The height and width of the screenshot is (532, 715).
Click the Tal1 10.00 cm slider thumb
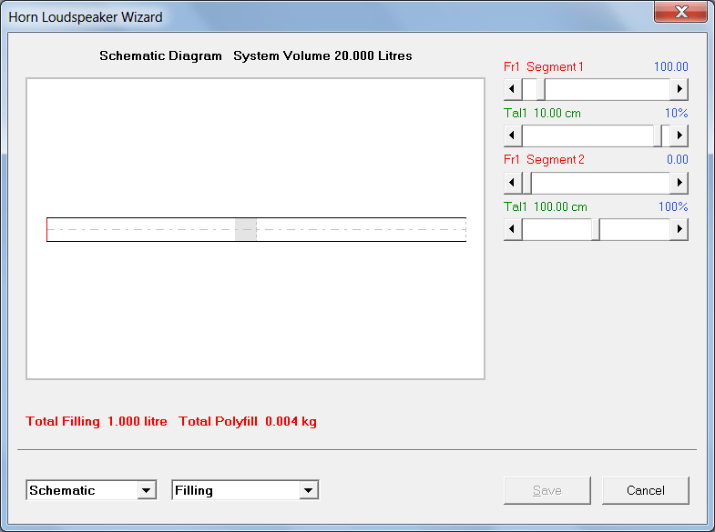coord(658,136)
